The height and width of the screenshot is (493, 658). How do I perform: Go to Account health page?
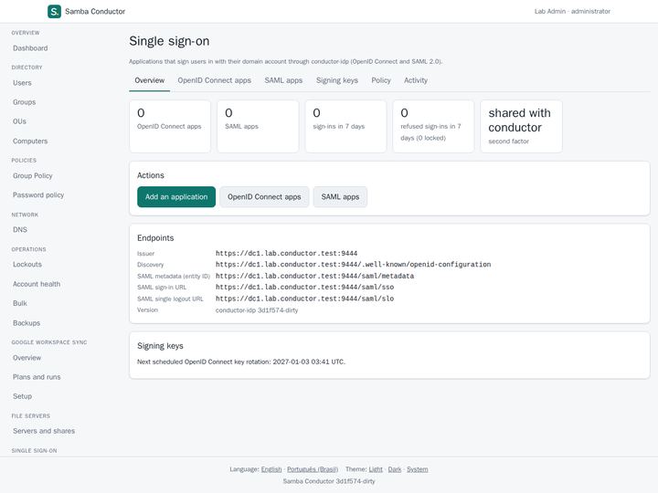(x=37, y=284)
